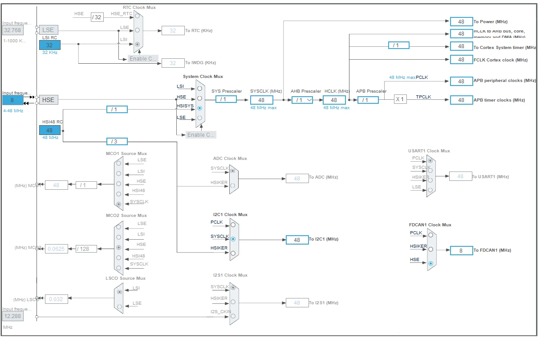
Task: Click the To Cortex System timer value field
Action: (461, 46)
